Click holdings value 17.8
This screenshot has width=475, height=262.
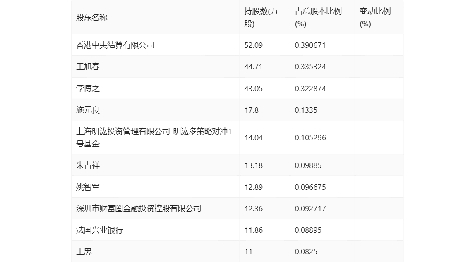point(252,110)
